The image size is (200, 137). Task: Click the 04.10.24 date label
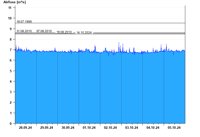153,128
